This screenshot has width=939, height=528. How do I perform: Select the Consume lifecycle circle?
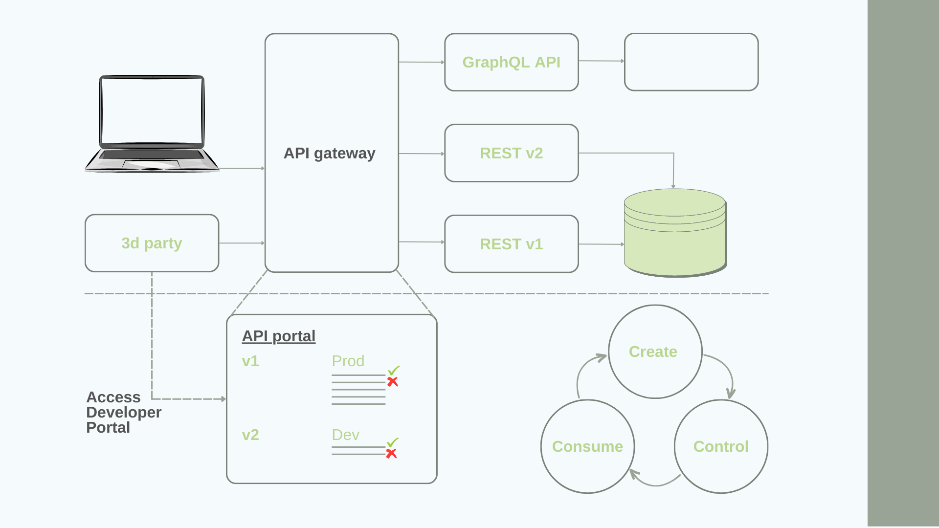tap(587, 446)
